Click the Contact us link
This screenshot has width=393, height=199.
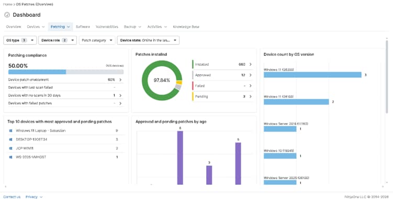[12, 197]
